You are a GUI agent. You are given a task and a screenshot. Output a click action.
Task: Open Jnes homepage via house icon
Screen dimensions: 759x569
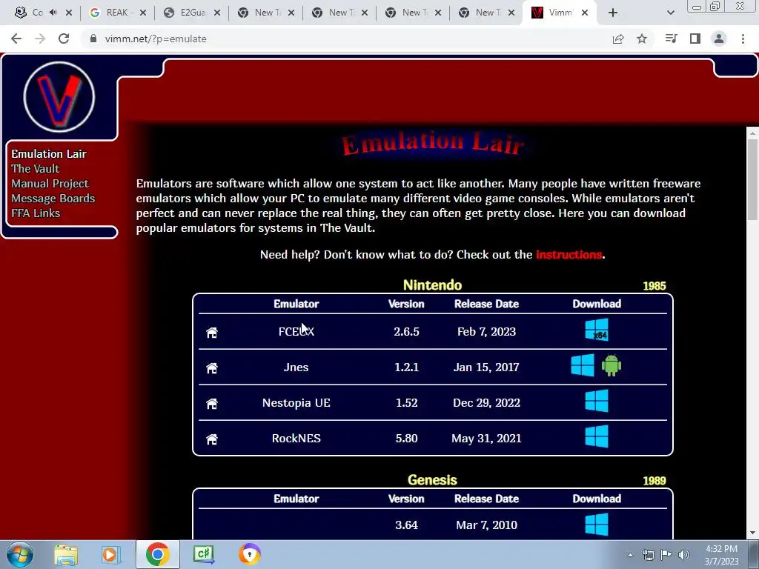click(x=212, y=367)
